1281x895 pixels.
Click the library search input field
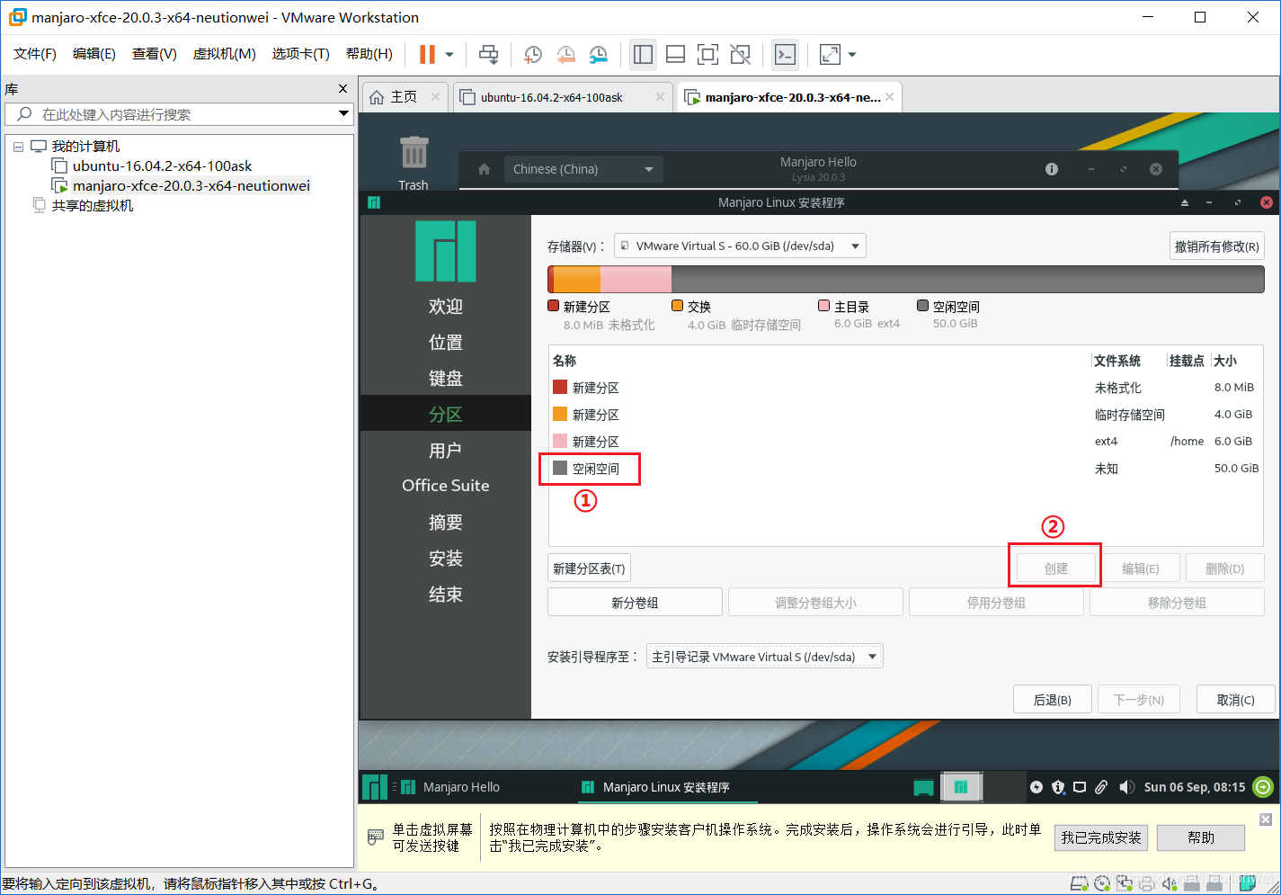pos(171,114)
